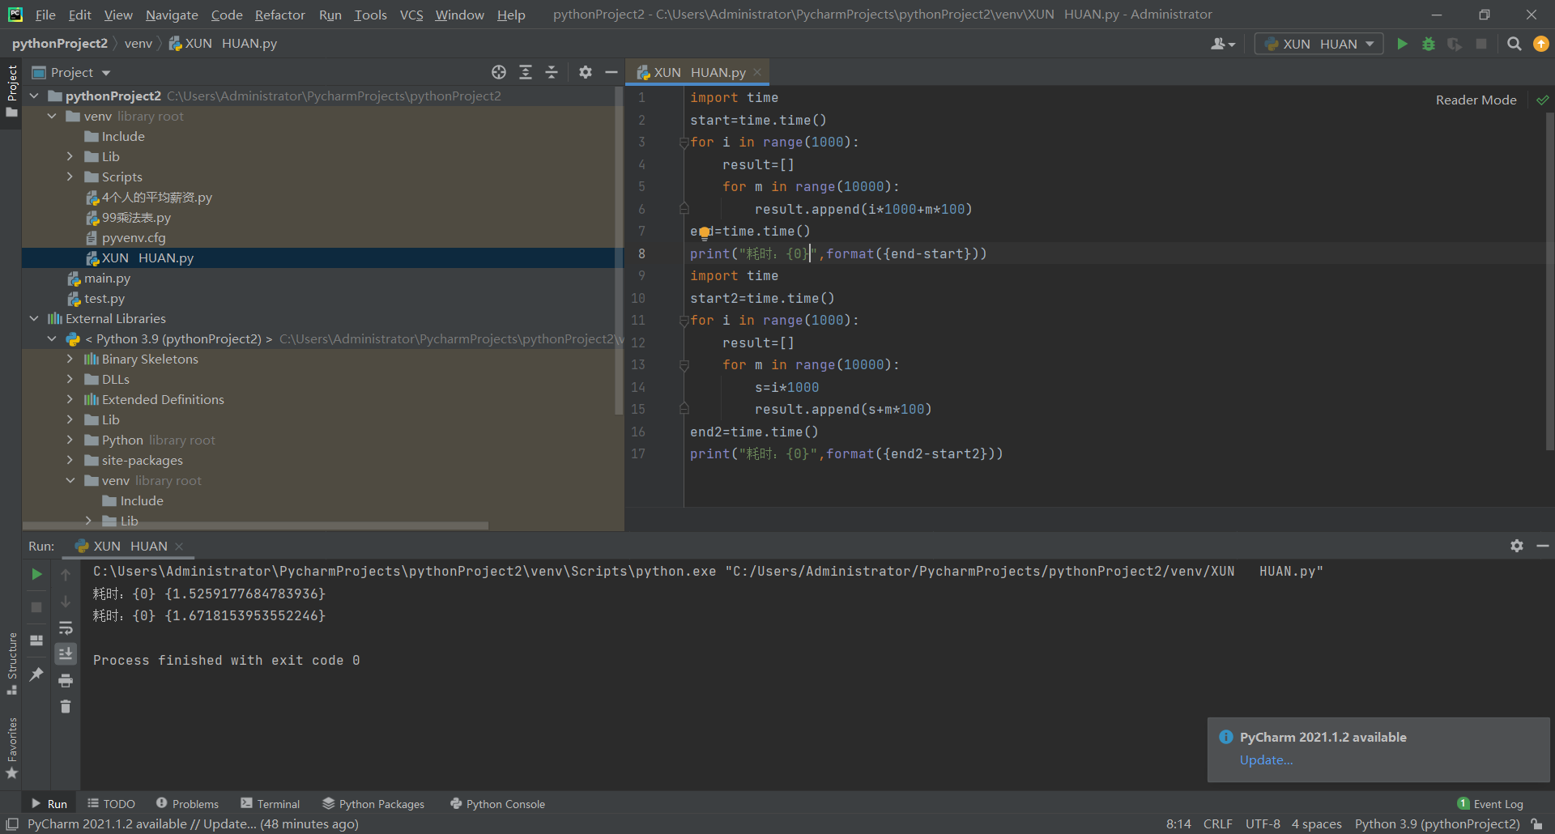Open Project panel settings gear
Image resolution: width=1555 pixels, height=834 pixels.
(x=586, y=72)
